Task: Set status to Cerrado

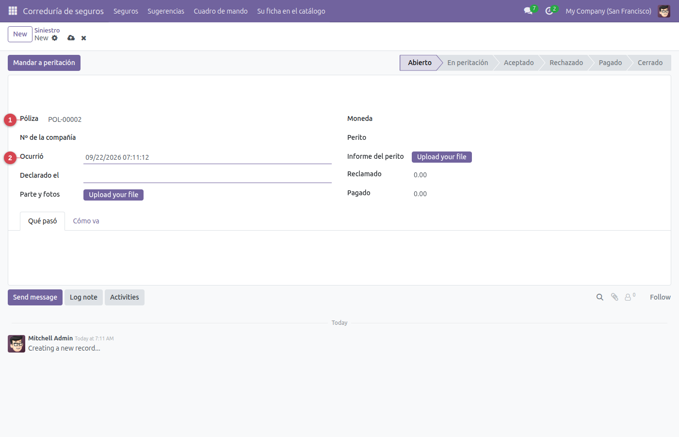Action: click(650, 63)
